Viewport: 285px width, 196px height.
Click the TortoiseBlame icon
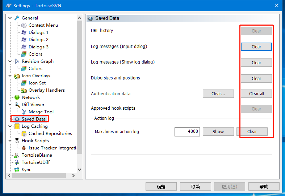coord(17,155)
